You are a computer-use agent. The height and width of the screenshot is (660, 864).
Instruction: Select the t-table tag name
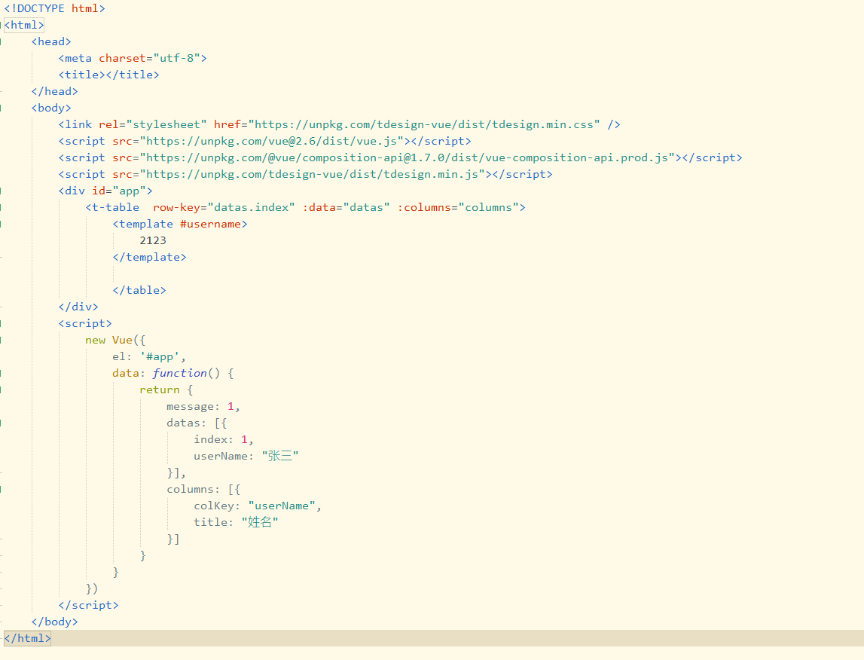coord(115,207)
